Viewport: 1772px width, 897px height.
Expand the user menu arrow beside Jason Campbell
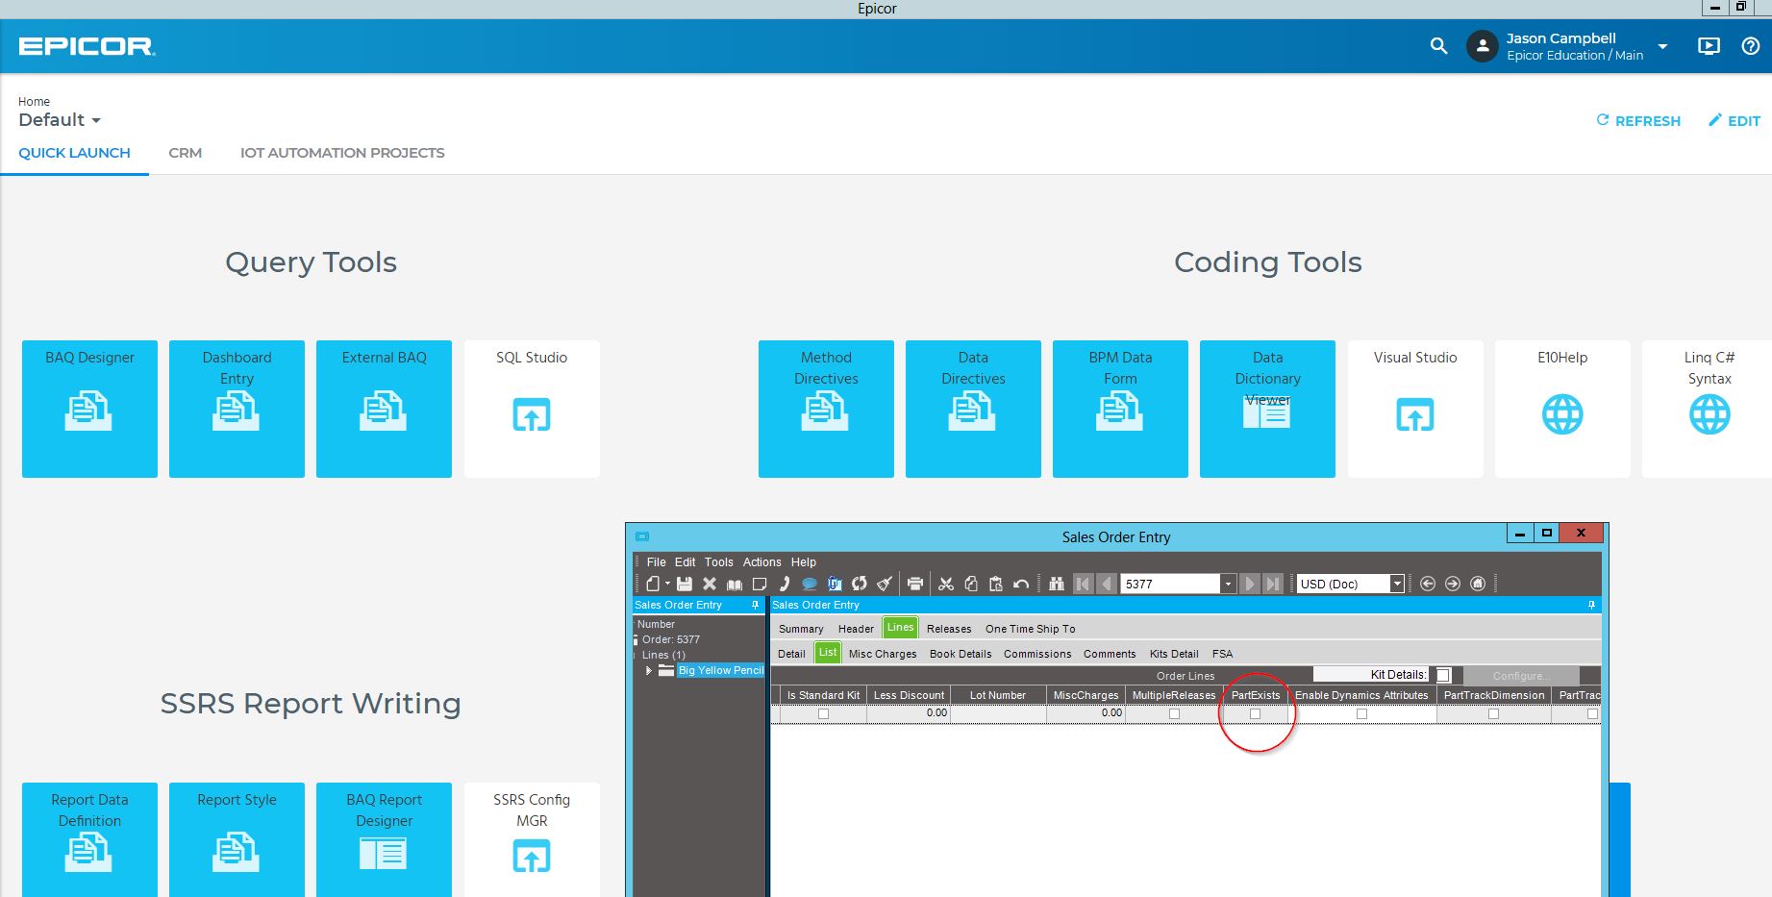pyautogui.click(x=1662, y=46)
